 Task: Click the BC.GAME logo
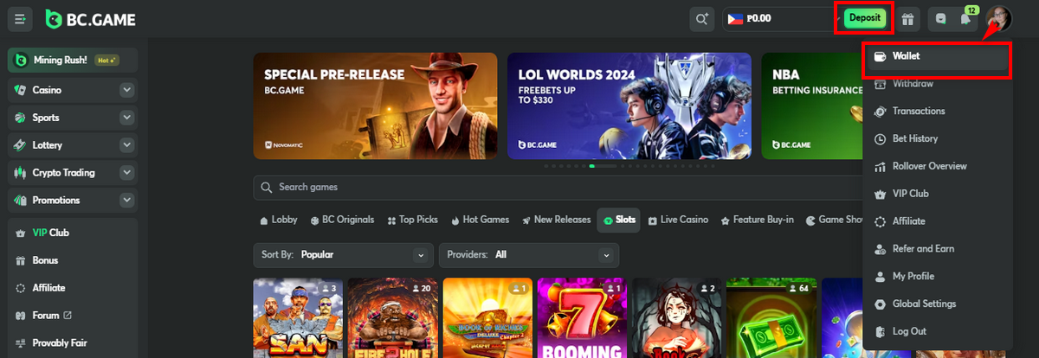click(x=90, y=18)
